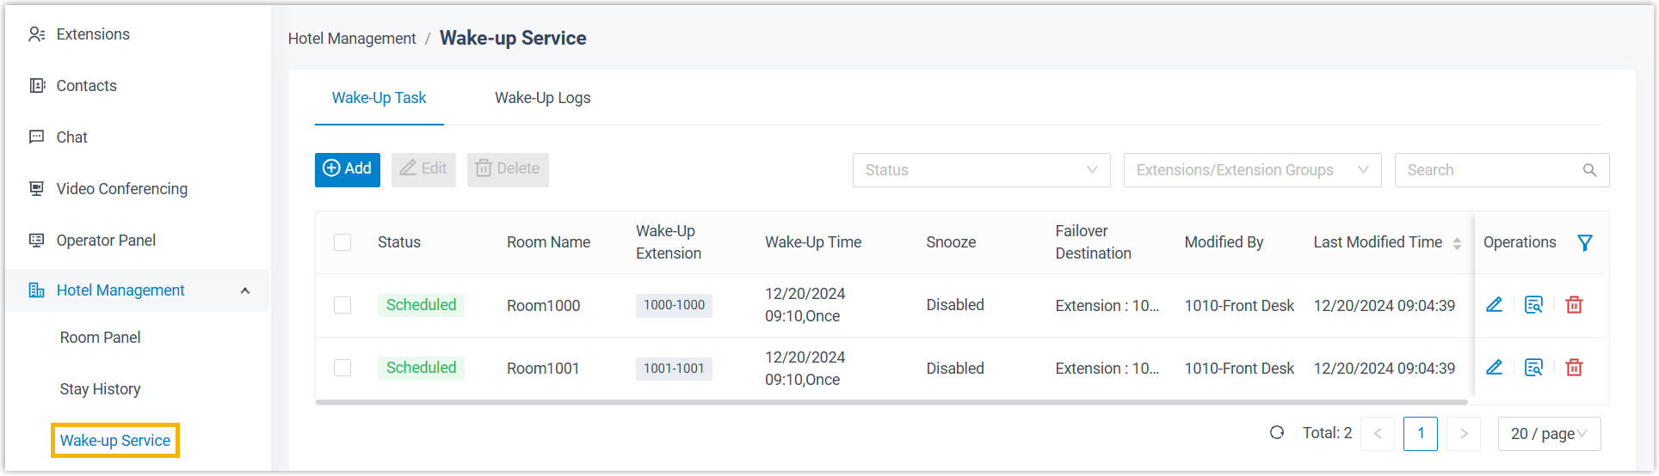Change the 20 / page size dropdown
The height and width of the screenshot is (476, 1659).
(1549, 434)
